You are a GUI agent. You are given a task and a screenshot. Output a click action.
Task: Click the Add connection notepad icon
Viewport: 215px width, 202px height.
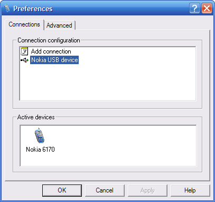pos(24,51)
